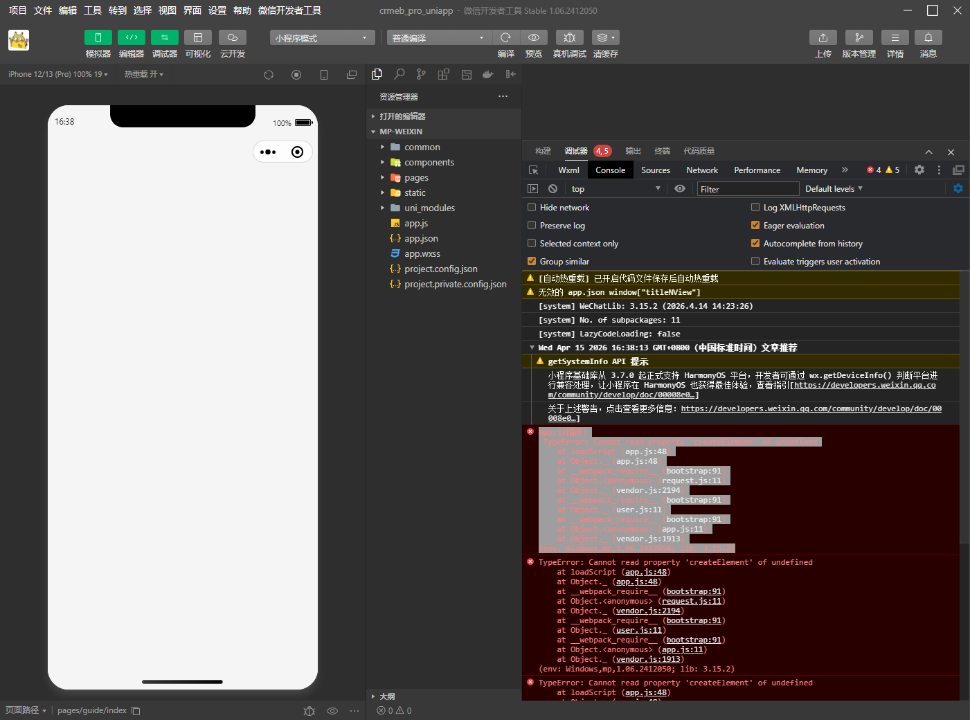Click the 编译 refresh icon
The width and height of the screenshot is (970, 720).
[x=505, y=37]
